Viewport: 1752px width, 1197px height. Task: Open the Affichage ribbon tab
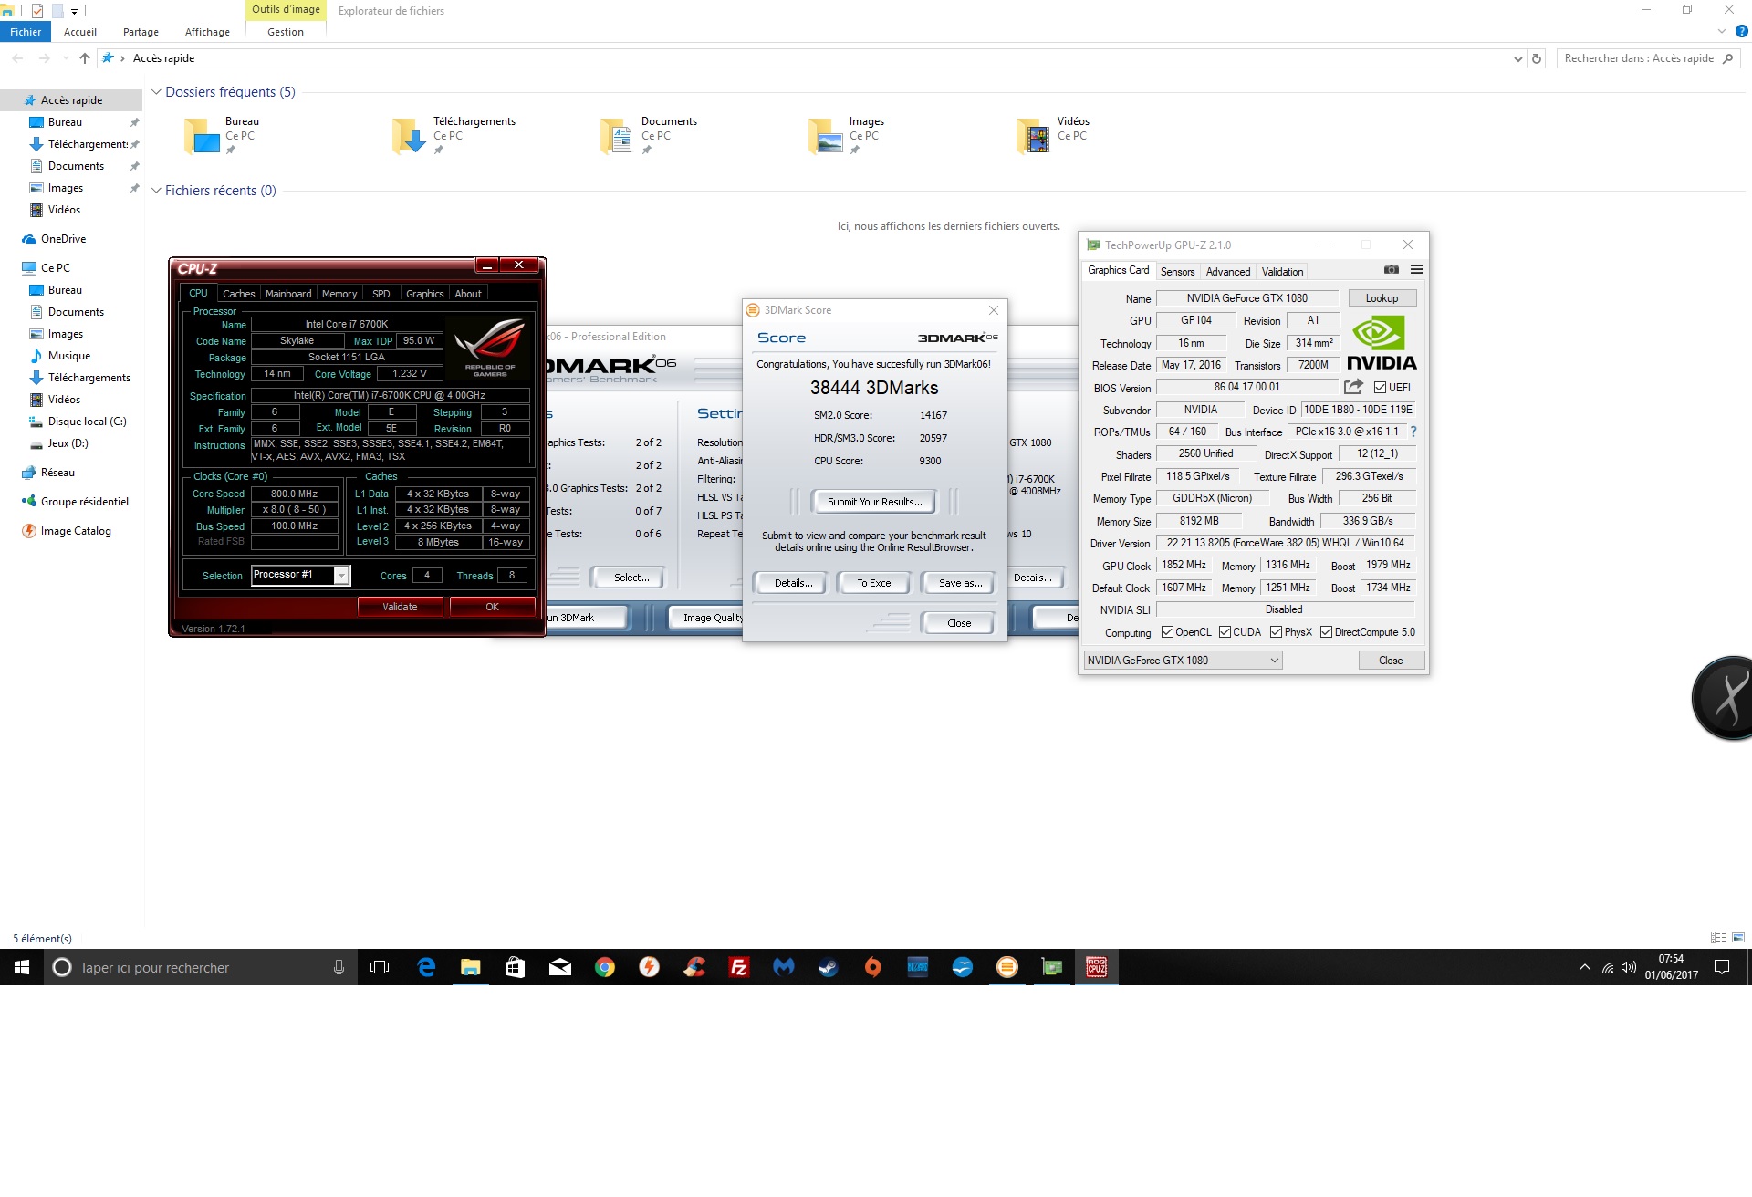(207, 32)
